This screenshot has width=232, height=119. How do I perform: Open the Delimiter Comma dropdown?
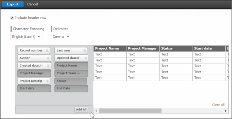coord(61,37)
